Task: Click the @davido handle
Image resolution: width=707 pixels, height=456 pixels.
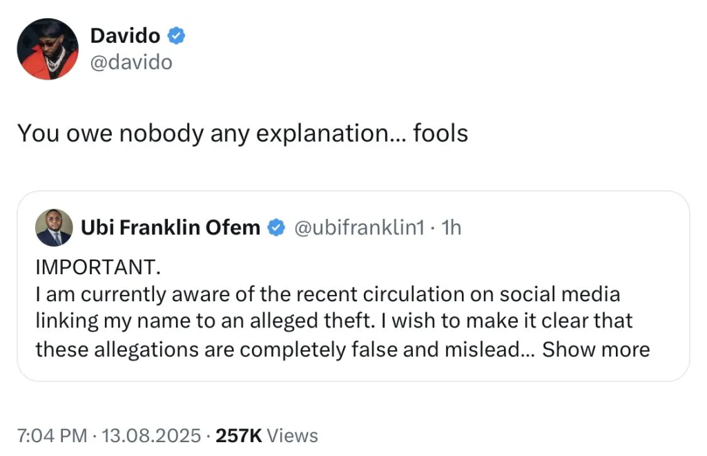Action: pos(131,62)
